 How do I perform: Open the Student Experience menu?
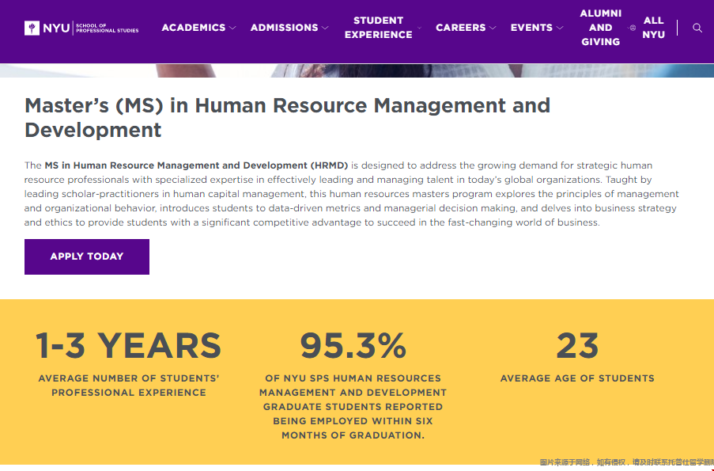point(379,28)
